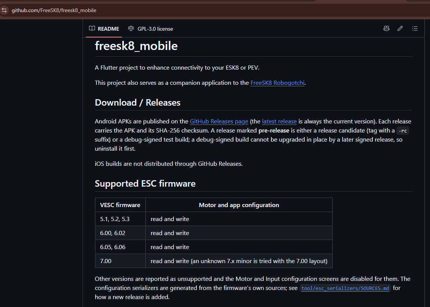Click the 7.00 row's read and write note

[x=239, y=261]
